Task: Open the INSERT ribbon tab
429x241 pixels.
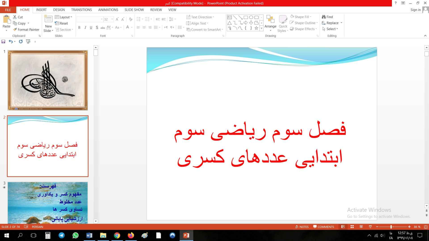Action: pyautogui.click(x=41, y=10)
